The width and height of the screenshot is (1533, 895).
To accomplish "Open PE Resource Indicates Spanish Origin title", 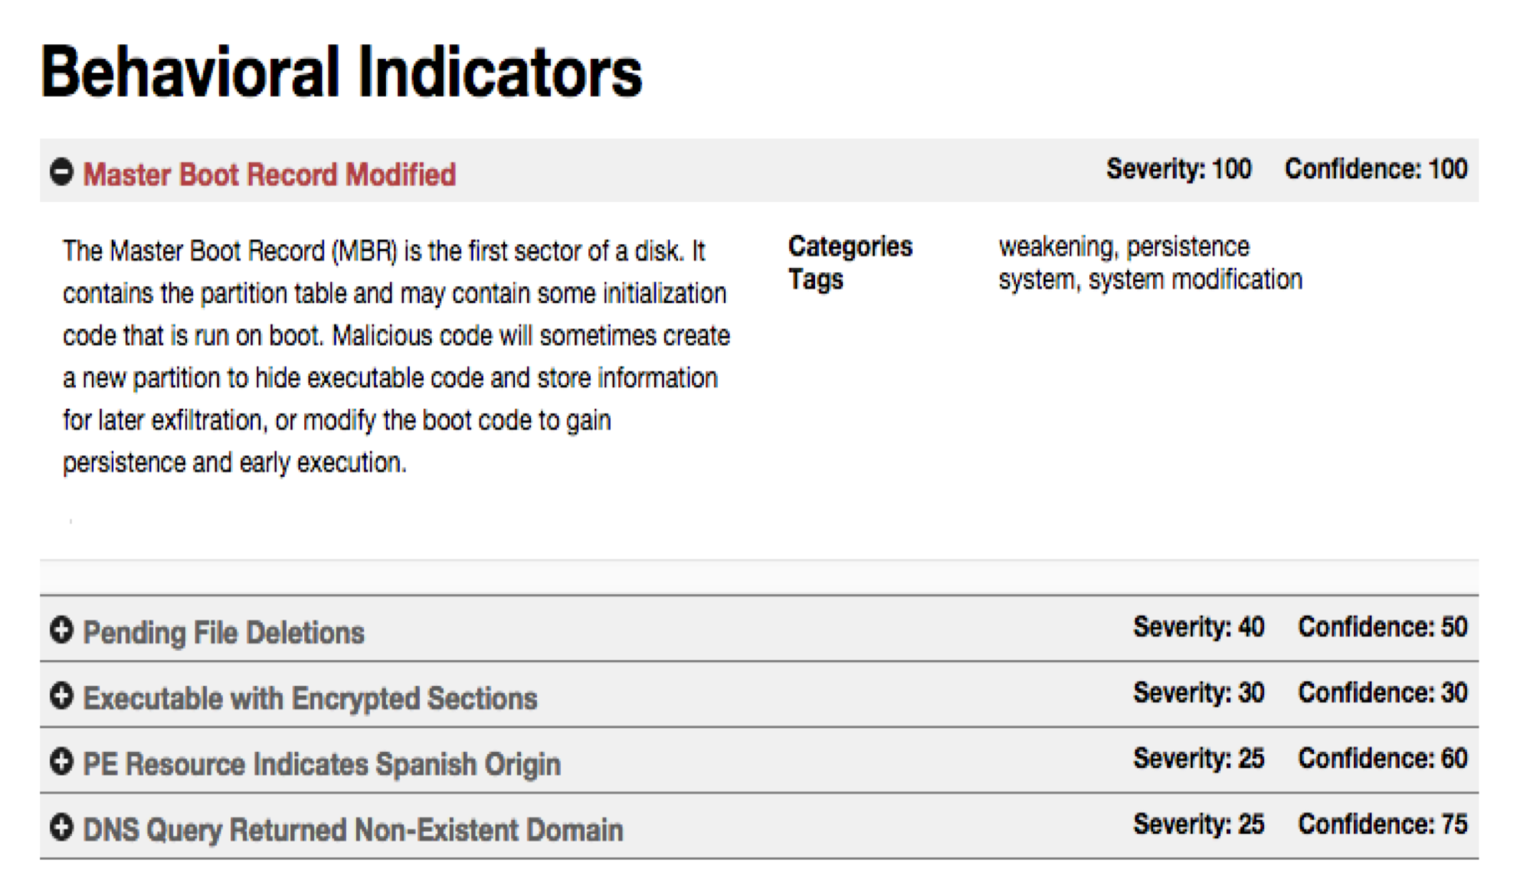I will click(x=322, y=764).
